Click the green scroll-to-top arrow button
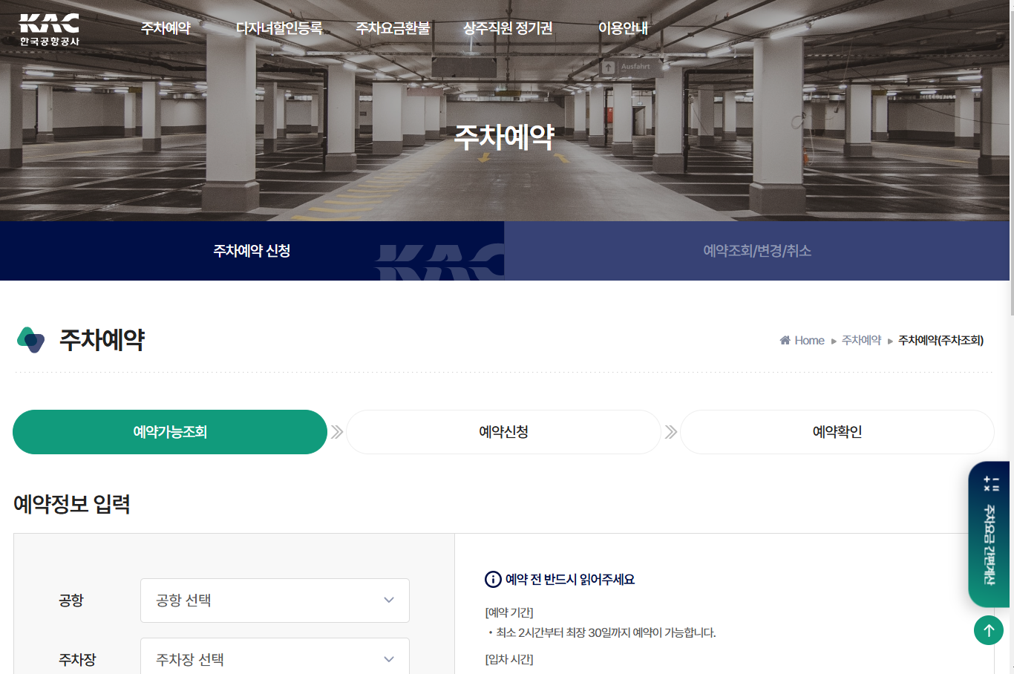This screenshot has height=674, width=1014. (989, 630)
